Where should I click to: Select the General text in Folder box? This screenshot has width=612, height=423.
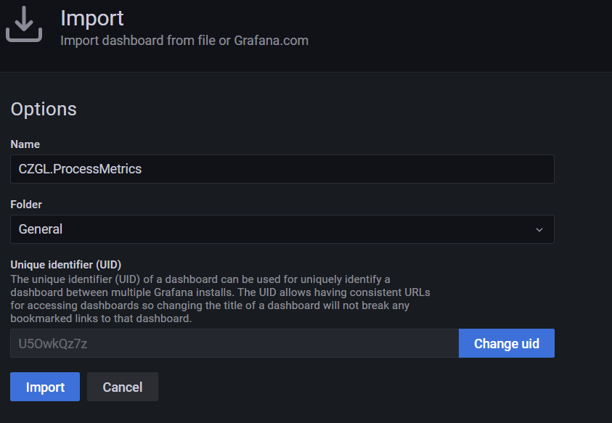point(41,229)
